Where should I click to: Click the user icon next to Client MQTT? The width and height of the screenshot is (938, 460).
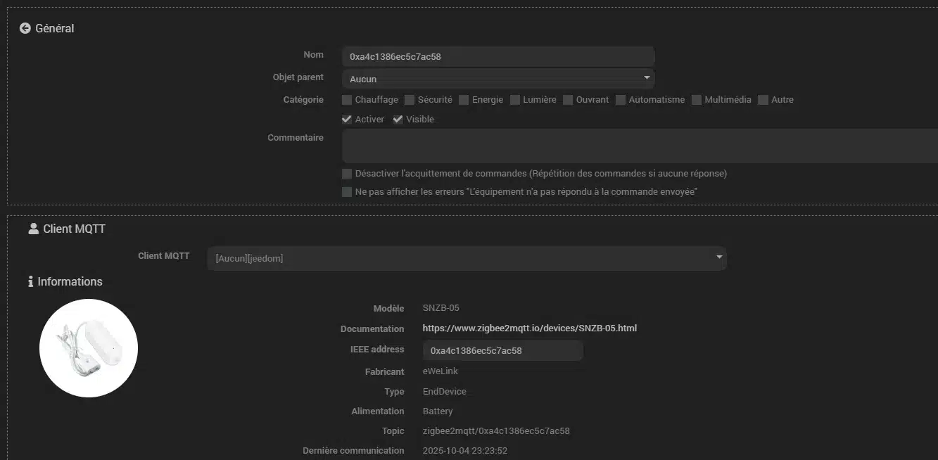pyautogui.click(x=33, y=229)
